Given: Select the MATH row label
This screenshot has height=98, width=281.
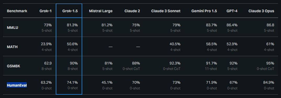Looking at the screenshot, I should [x=12, y=47].
